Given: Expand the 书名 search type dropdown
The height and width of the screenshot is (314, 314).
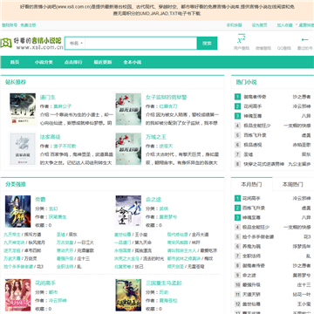Looking at the screenshot, I should pyautogui.click(x=76, y=44).
